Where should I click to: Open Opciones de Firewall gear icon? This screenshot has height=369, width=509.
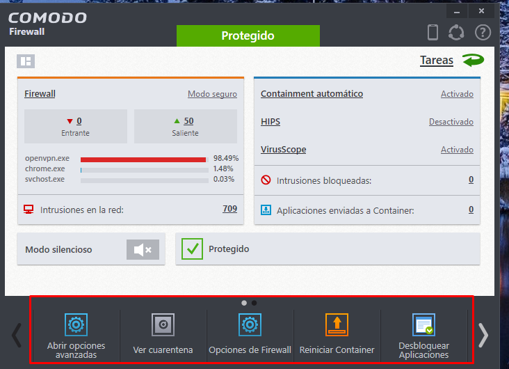[x=250, y=324]
